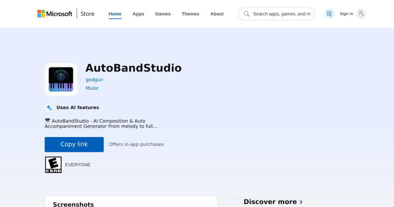Click the app download icon beside Sign in

click(x=329, y=14)
